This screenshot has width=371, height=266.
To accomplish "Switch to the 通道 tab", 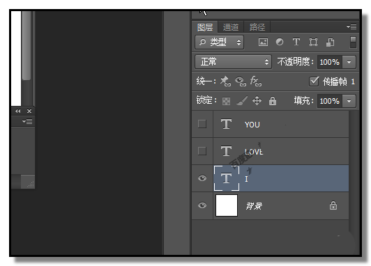I will pos(231,27).
